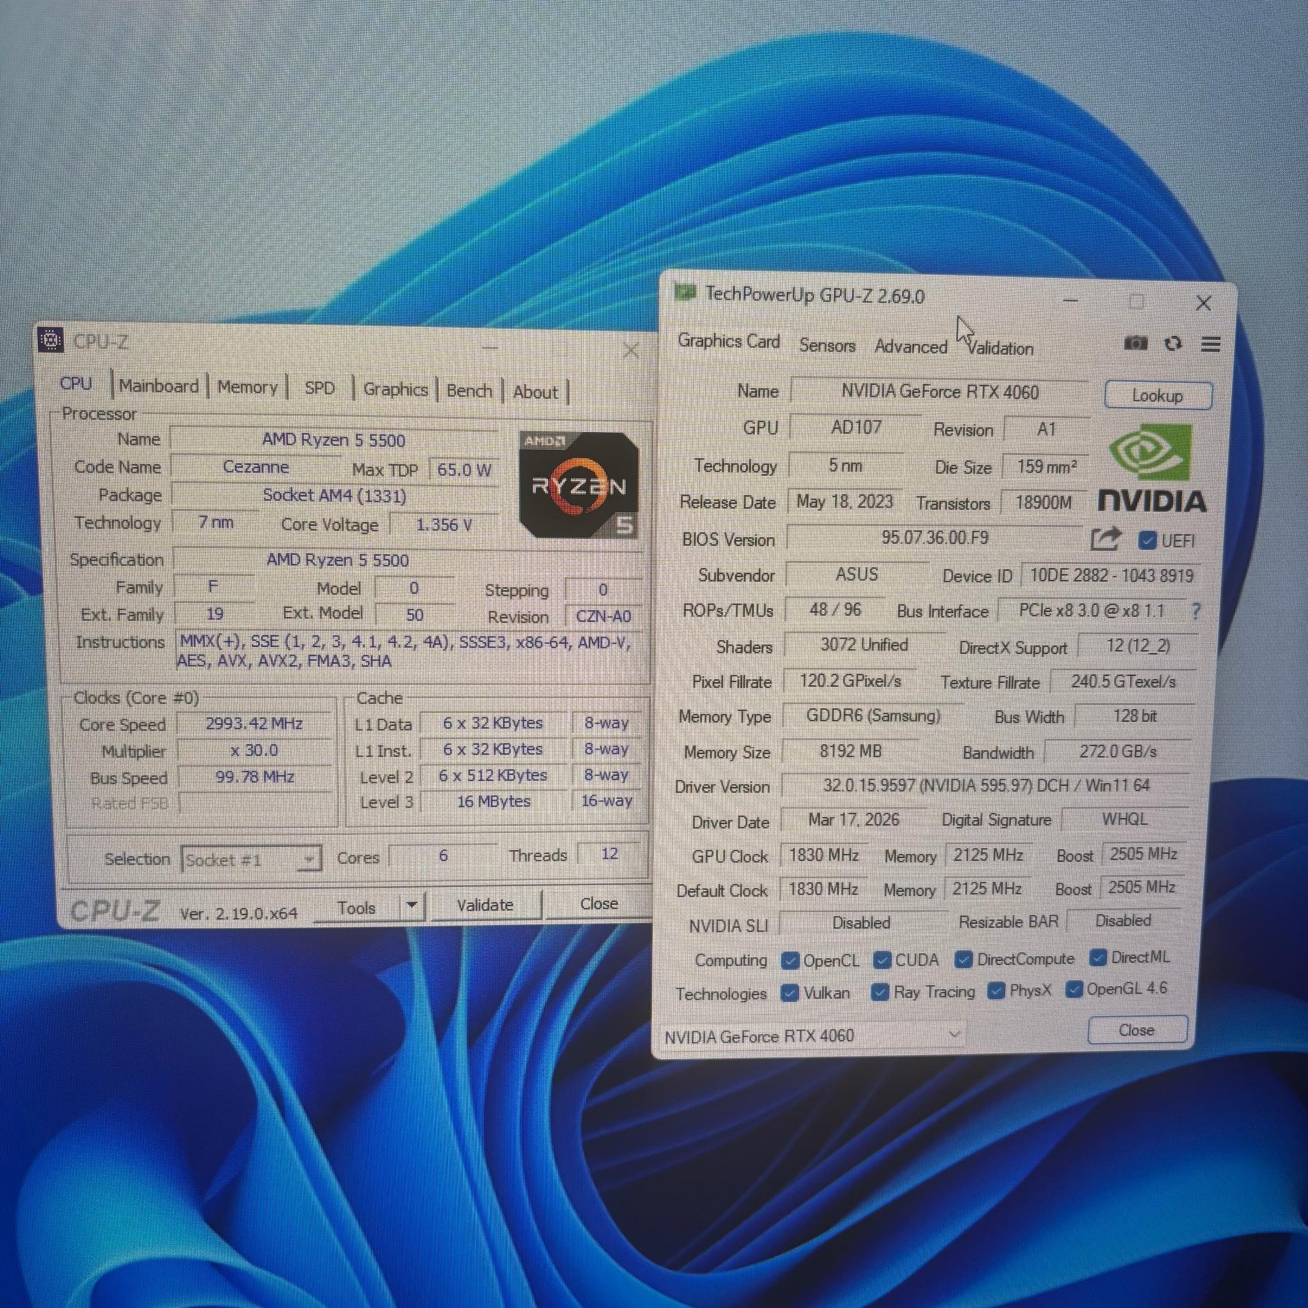Open the Validation tab in GPU-Z
The height and width of the screenshot is (1308, 1308).
coord(1000,348)
